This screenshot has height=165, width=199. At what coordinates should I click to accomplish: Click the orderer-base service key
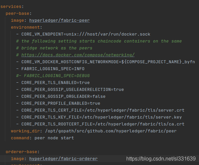point(21,151)
